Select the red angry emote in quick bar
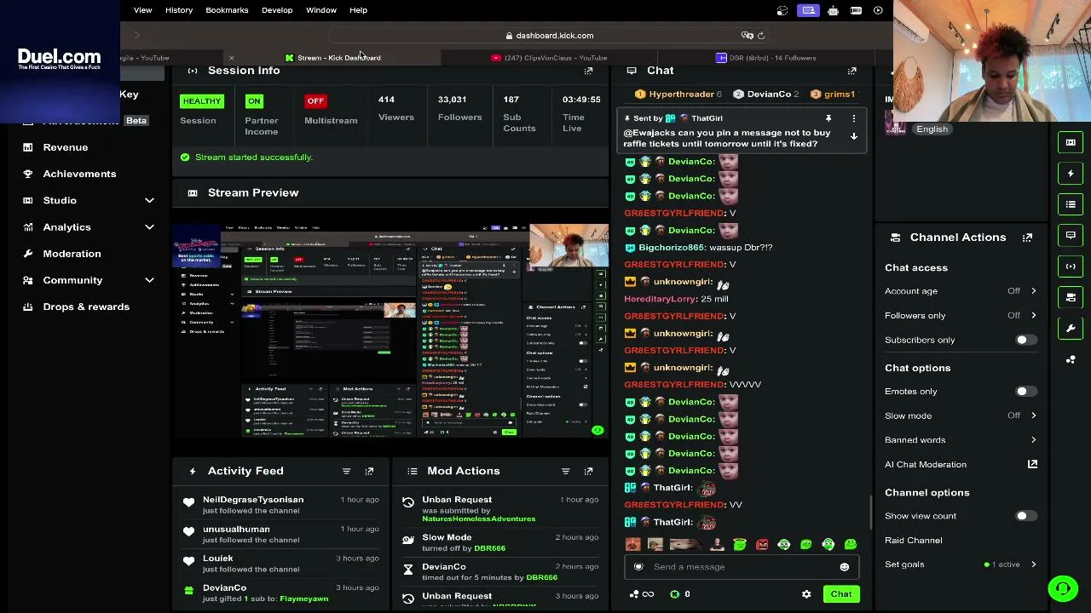Viewport: 1091px width, 613px height. 761,545
